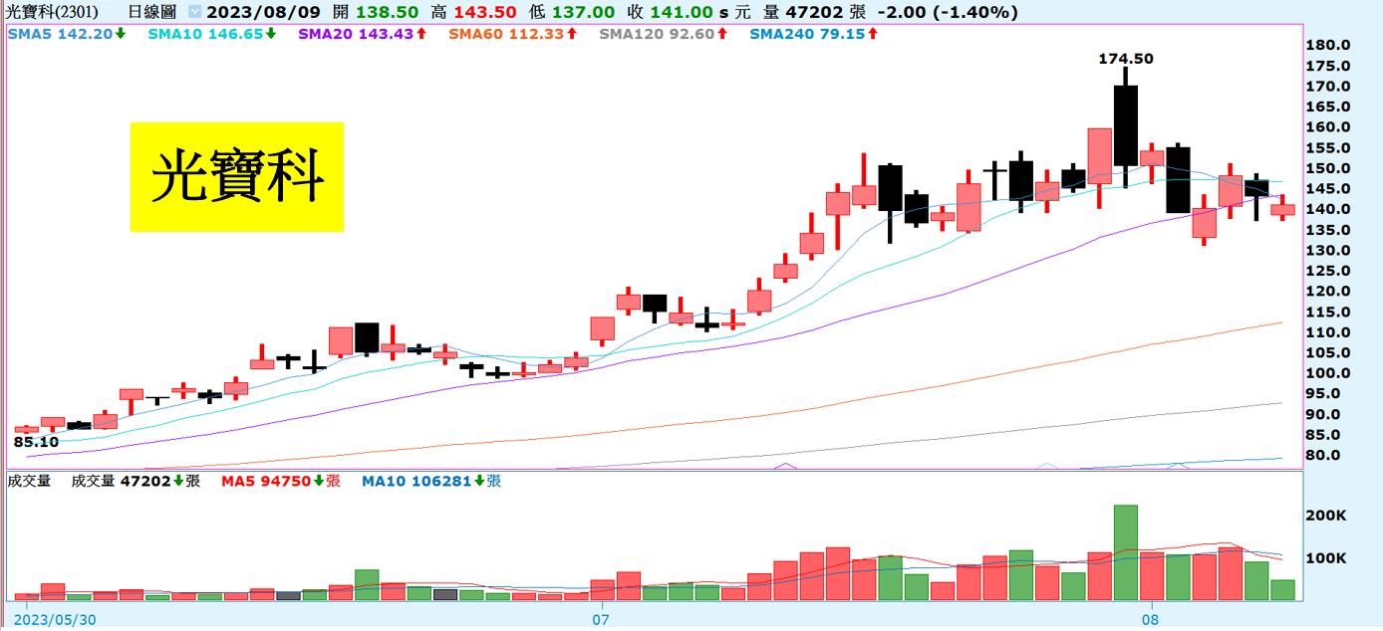Click the yellow 光寶科 label box
Screen dimensions: 1383x631
coord(237,177)
